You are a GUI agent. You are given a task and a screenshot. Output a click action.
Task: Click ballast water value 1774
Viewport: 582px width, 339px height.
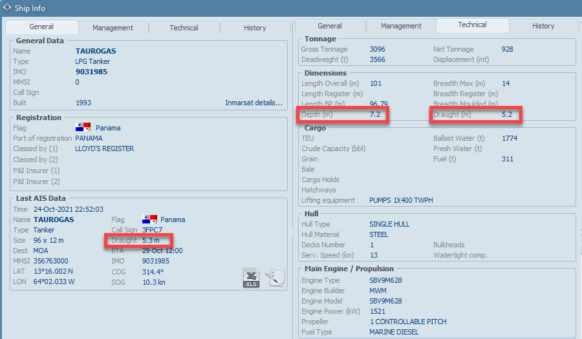pos(510,138)
